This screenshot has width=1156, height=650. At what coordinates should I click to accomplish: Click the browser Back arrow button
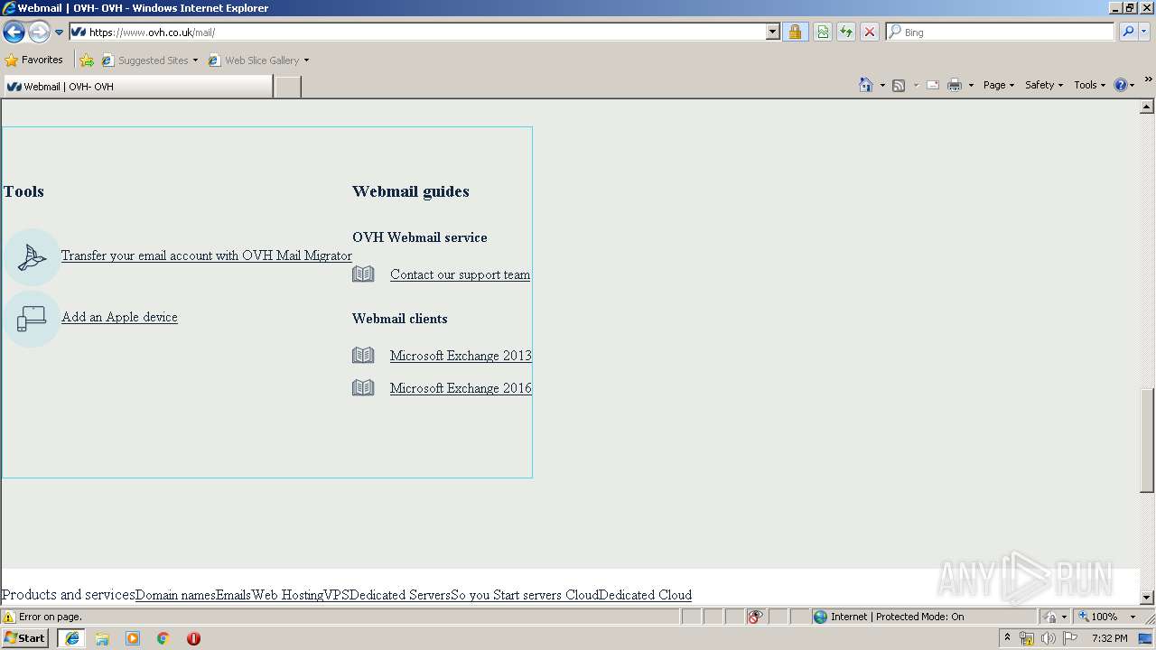[x=14, y=32]
